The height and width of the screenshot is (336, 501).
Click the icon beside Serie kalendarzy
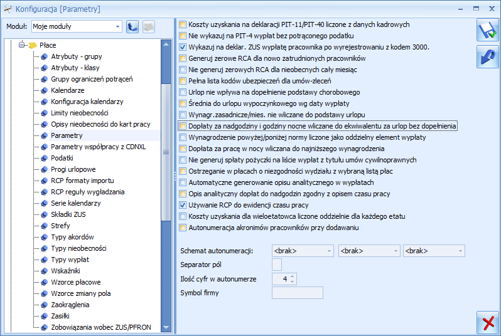pos(45,204)
